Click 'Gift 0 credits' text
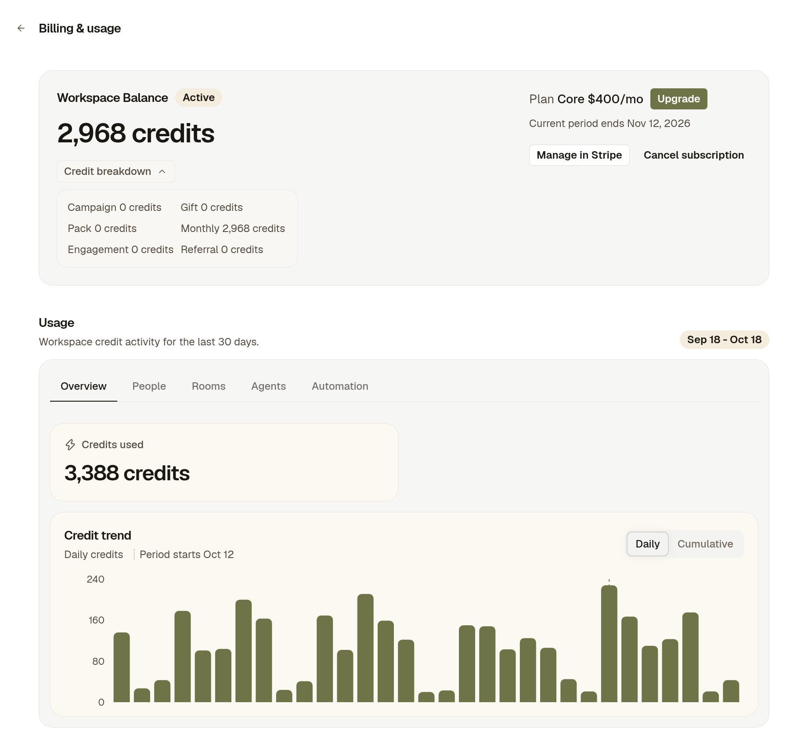 tap(212, 207)
